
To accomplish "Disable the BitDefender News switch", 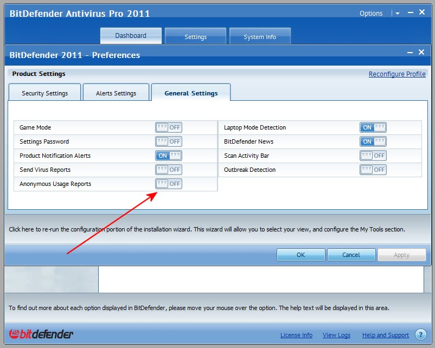I will (x=373, y=141).
